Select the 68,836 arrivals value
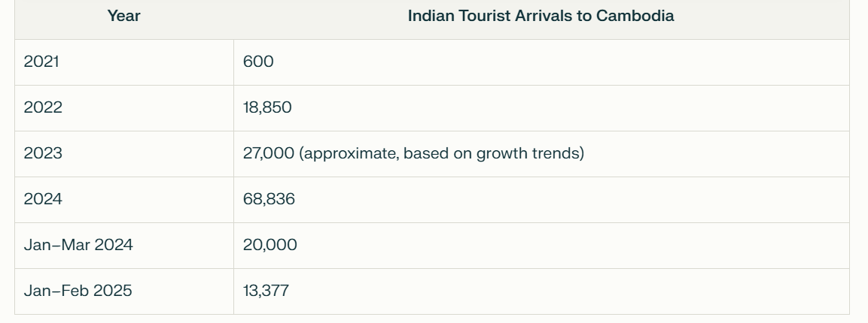Viewport: 868px width, 323px height. 269,199
